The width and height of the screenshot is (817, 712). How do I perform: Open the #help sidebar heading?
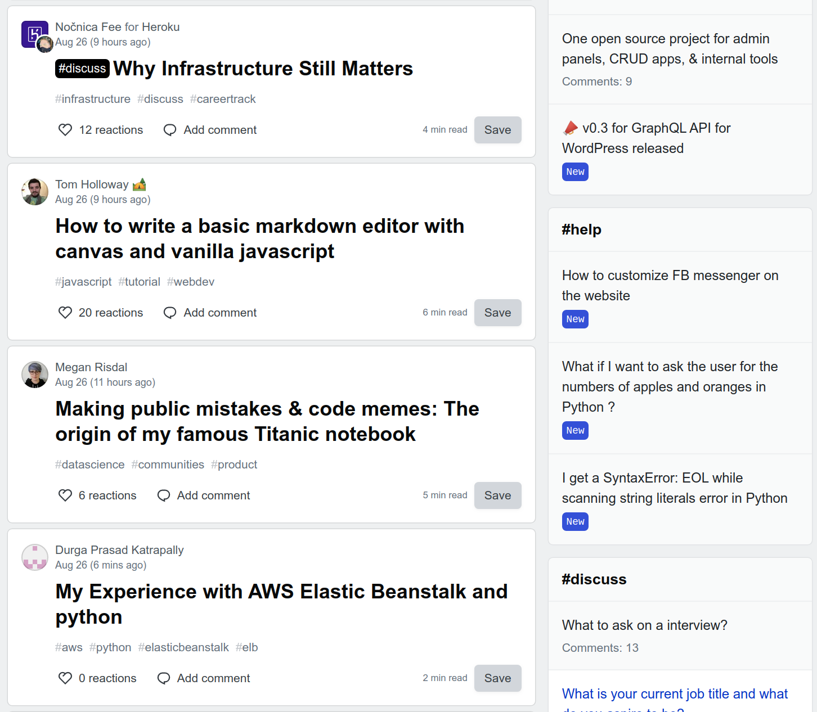581,229
